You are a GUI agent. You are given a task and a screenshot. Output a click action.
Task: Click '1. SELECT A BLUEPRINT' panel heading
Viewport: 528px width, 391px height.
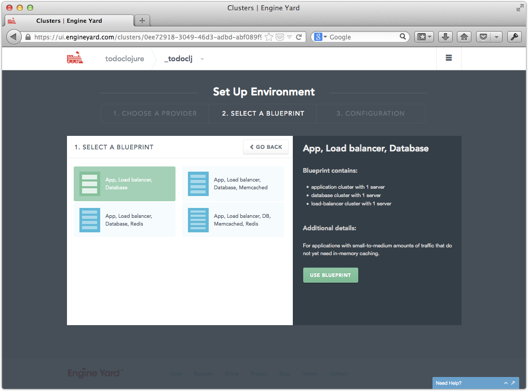[114, 147]
